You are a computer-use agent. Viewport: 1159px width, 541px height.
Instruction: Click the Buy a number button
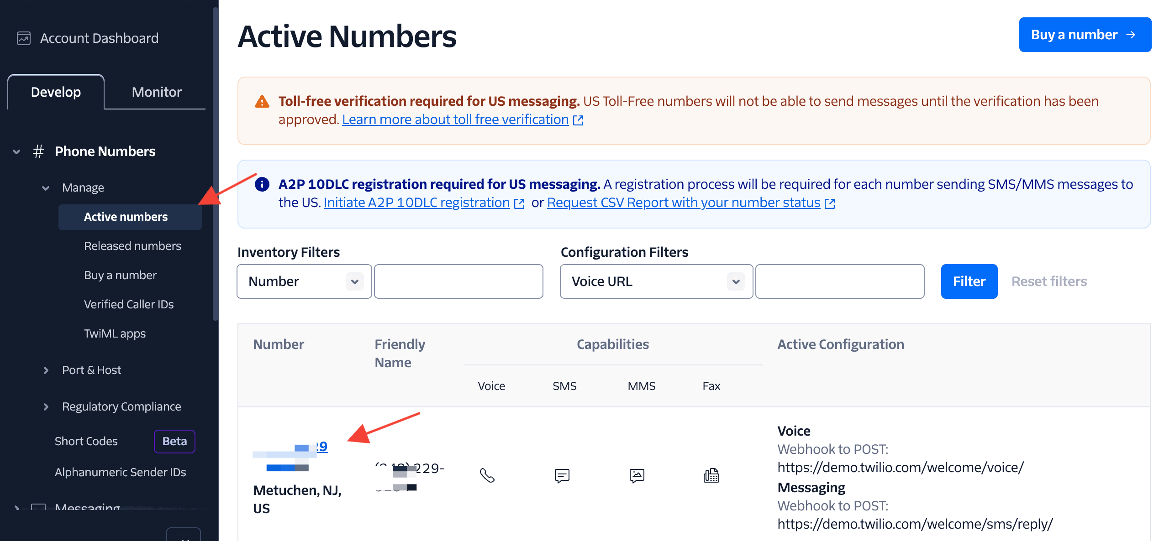coord(1085,35)
